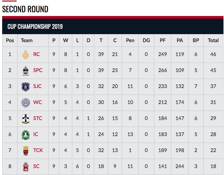Click the TCK team crest icon

pyautogui.click(x=25, y=150)
